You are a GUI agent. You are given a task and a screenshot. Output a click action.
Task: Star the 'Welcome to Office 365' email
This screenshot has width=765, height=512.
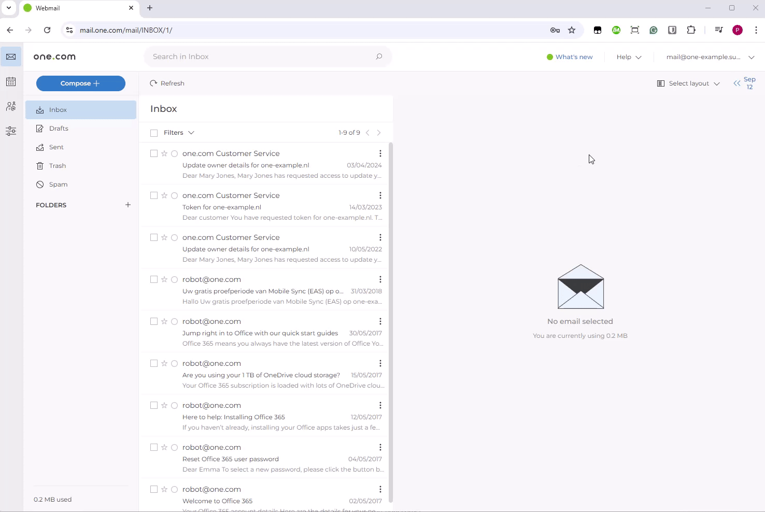(164, 489)
